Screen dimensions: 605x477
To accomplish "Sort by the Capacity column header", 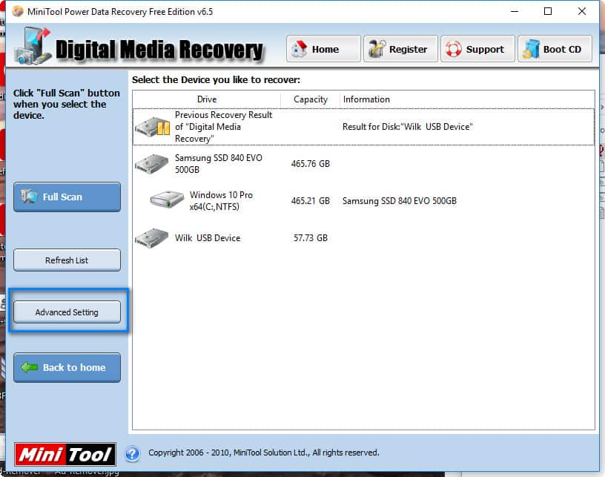I will click(311, 99).
